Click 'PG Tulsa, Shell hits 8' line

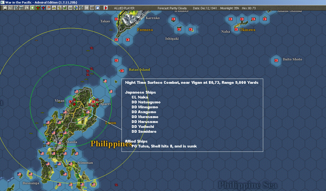[164, 146]
